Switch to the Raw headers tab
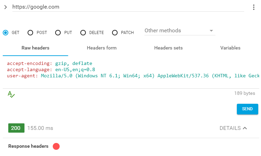Viewport: 261px width, 156px height. pyautogui.click(x=36, y=48)
